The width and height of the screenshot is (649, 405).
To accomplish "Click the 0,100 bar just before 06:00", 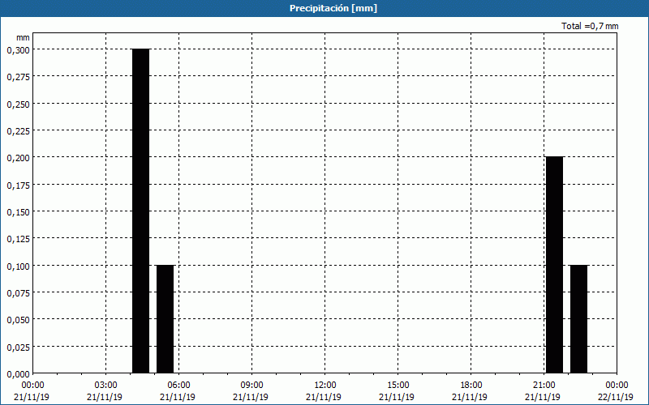I will pyautogui.click(x=165, y=319).
